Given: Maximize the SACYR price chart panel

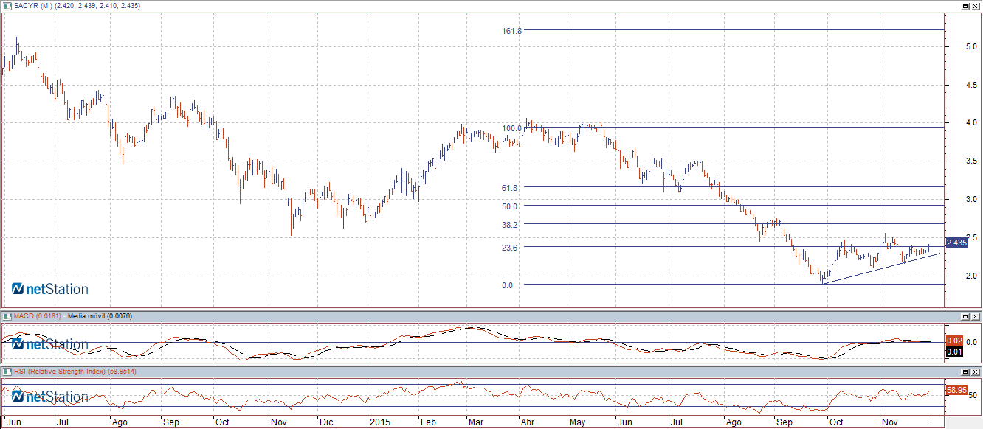Looking at the screenshot, I should (x=965, y=6).
